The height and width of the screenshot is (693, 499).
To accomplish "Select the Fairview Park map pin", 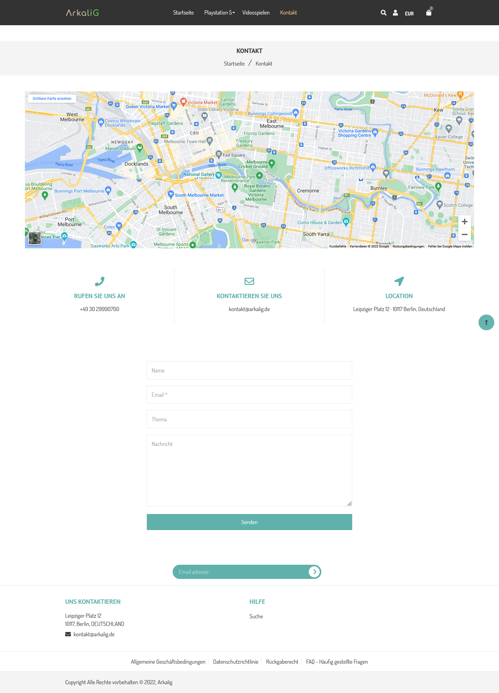I will click(438, 186).
